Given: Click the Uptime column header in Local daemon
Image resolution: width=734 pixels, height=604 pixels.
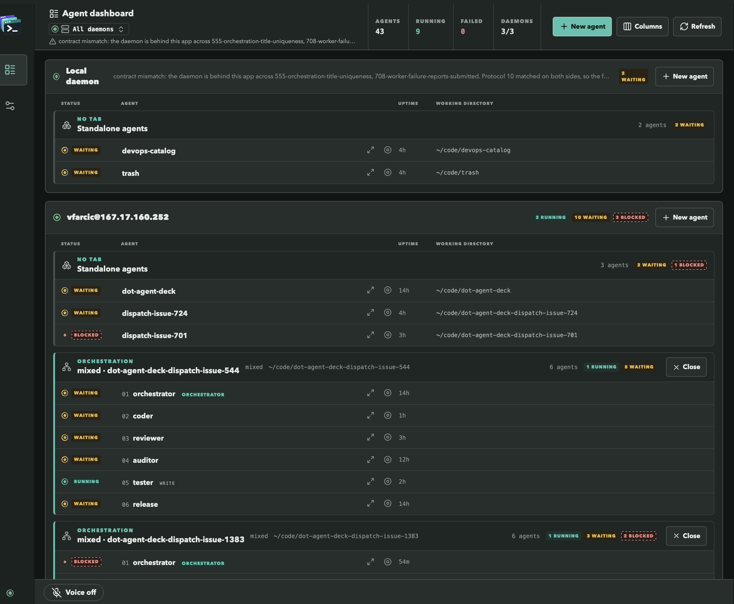Looking at the screenshot, I should coord(408,103).
